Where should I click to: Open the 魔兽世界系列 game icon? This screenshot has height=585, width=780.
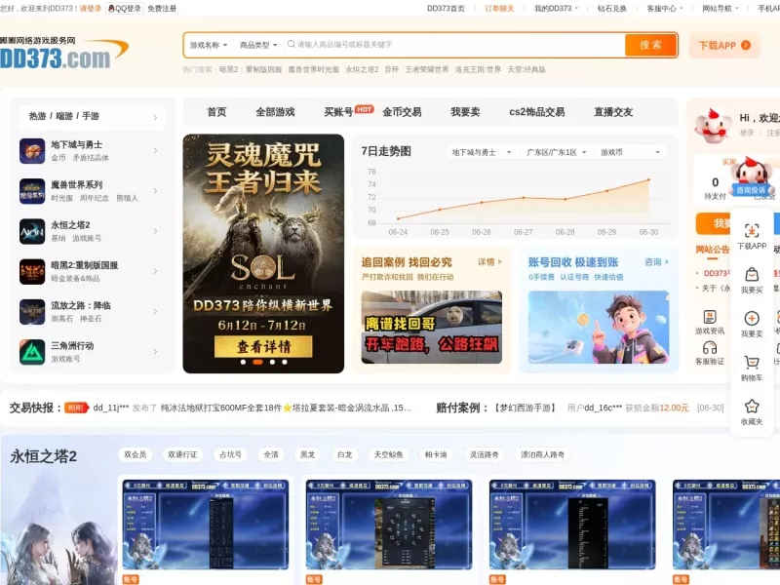point(32,191)
